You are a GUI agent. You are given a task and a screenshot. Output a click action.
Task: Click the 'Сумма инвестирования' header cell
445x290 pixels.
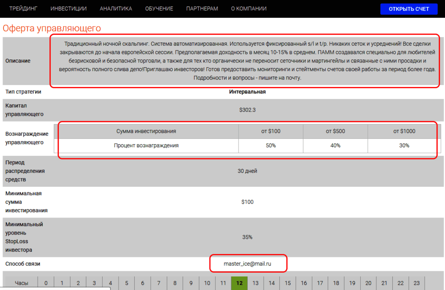pos(147,131)
